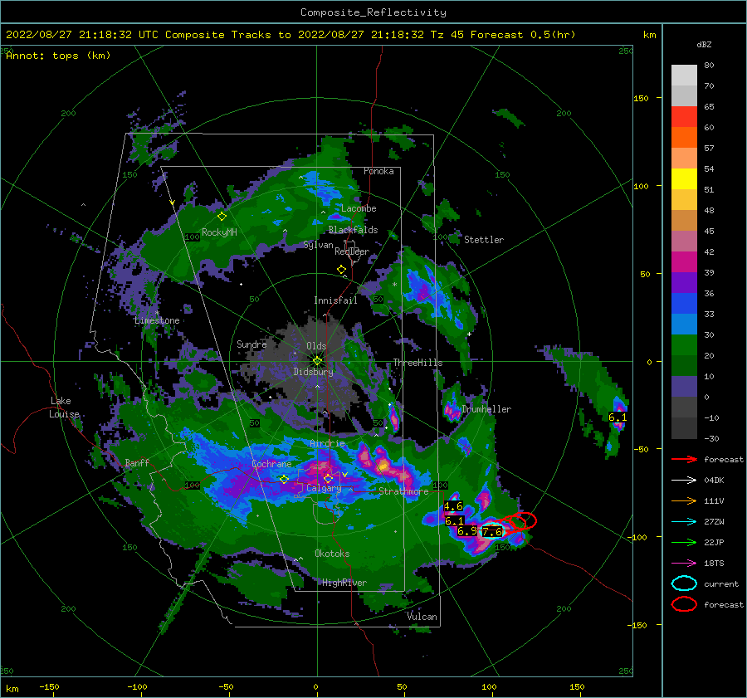Click the Sylvan label
The height and width of the screenshot is (698, 747).
(318, 245)
